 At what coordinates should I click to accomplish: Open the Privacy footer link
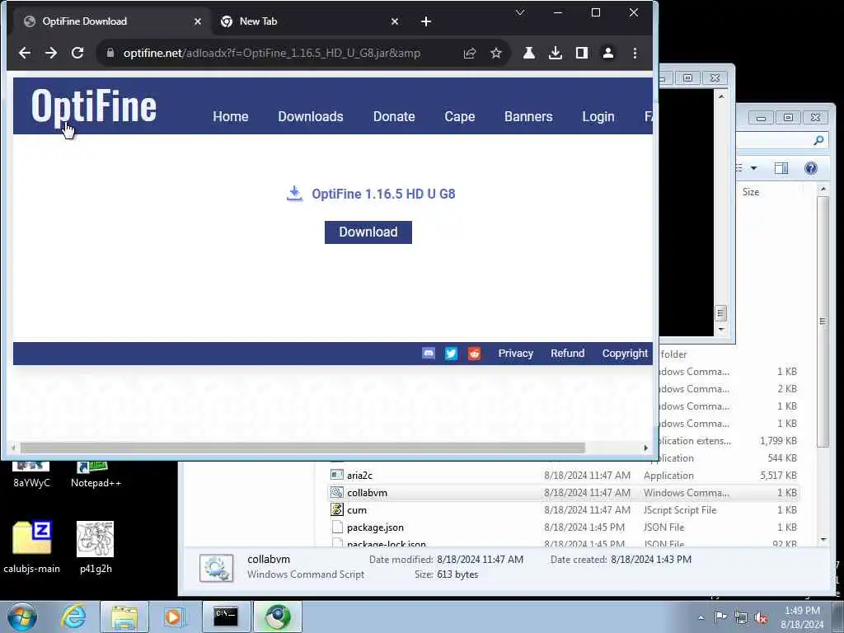[516, 353]
